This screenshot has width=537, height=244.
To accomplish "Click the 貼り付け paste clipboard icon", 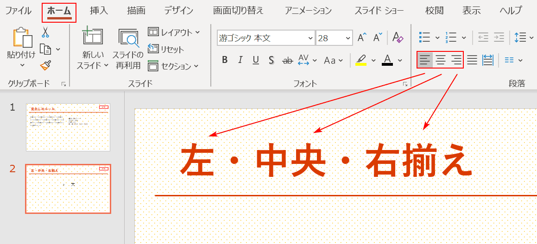I will (23, 37).
